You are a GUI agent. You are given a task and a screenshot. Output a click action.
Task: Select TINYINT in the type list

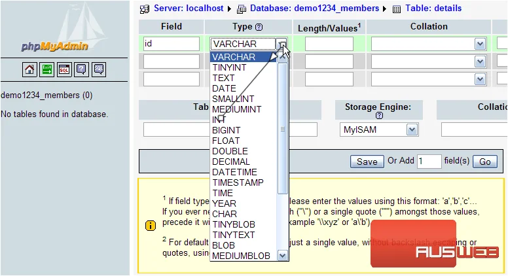point(244,67)
